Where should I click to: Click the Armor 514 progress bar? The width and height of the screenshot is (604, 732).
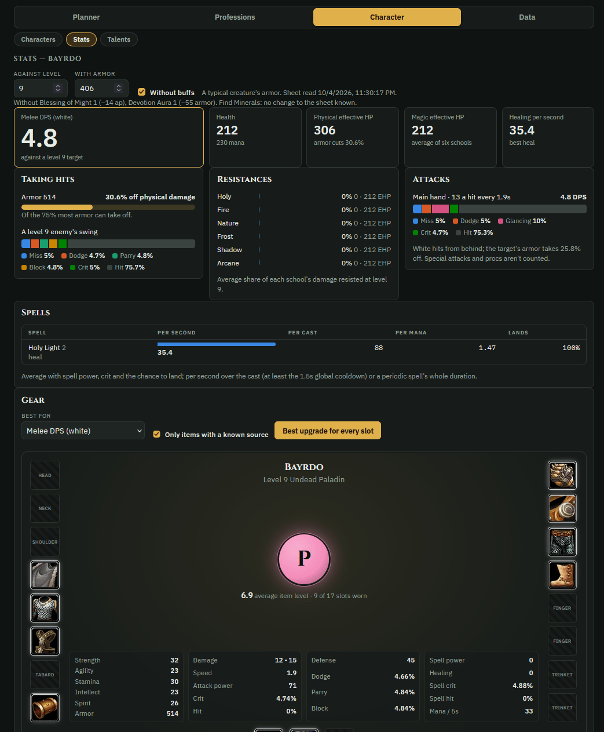click(108, 207)
